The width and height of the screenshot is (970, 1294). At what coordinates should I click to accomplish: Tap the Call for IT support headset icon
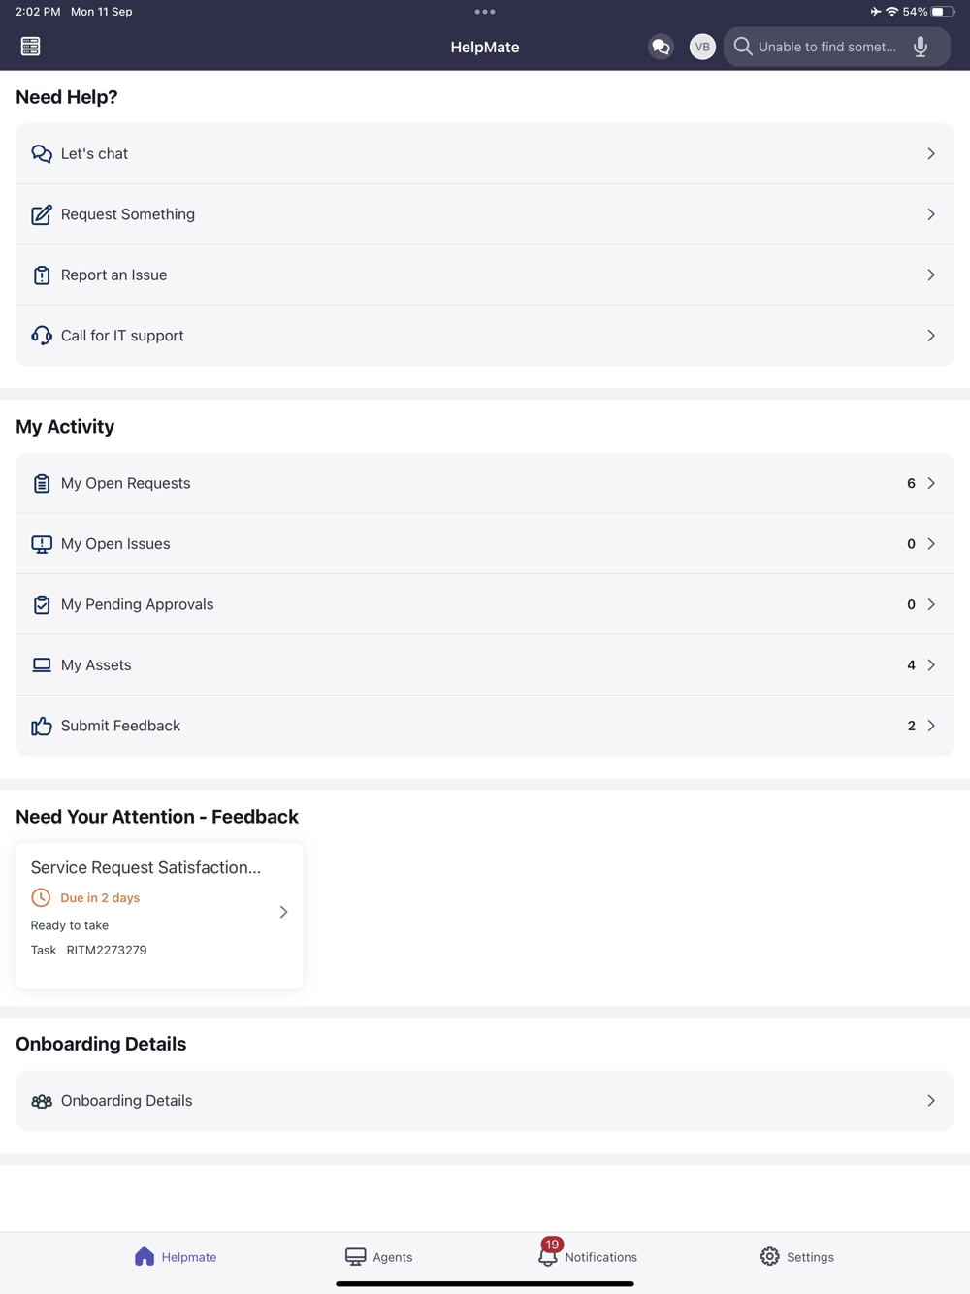pyautogui.click(x=41, y=336)
